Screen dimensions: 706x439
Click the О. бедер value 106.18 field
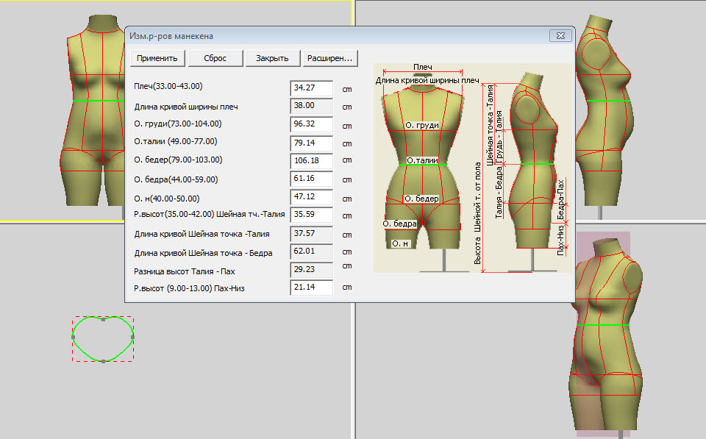pos(312,161)
